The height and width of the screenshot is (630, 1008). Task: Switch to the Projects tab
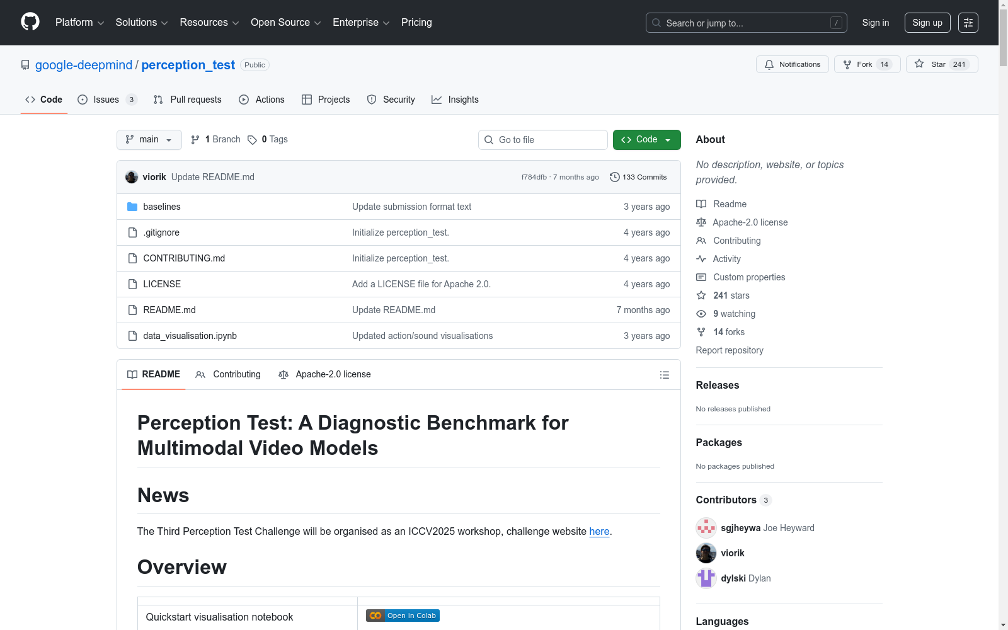coord(326,100)
